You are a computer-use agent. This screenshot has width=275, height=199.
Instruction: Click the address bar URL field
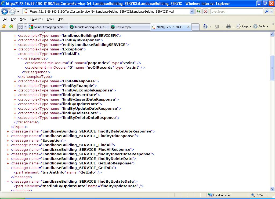coord(106,12)
